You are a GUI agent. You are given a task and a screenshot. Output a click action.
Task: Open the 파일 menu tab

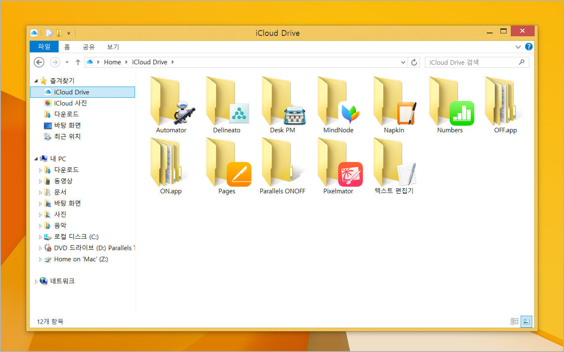[x=44, y=47]
